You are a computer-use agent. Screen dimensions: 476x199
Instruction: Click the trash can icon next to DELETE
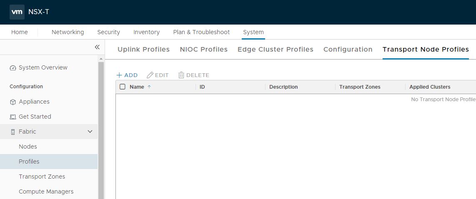click(181, 75)
